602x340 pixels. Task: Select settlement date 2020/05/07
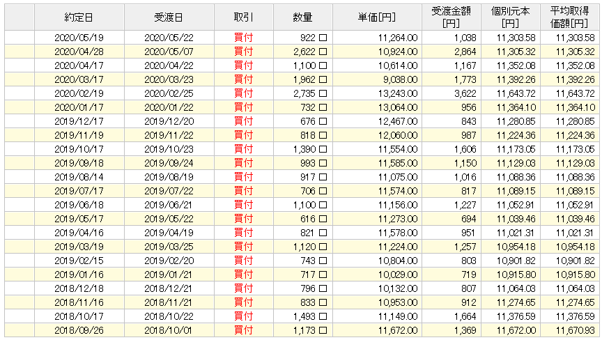tap(169, 52)
